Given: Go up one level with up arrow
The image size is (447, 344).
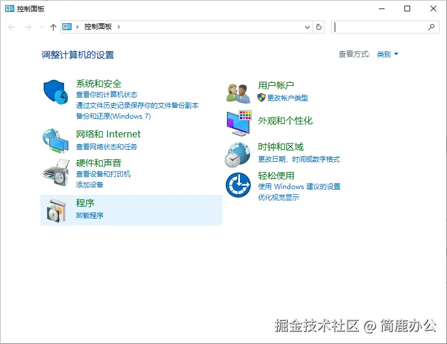Looking at the screenshot, I should pos(53,27).
